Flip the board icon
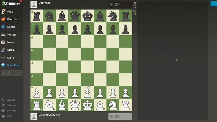Image resolution: width=217 pixels, height=122 pixels. [x=135, y=14]
